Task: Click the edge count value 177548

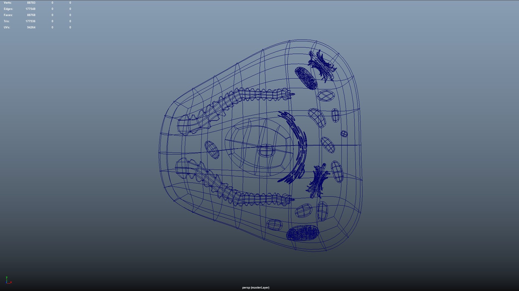Action: (x=30, y=9)
